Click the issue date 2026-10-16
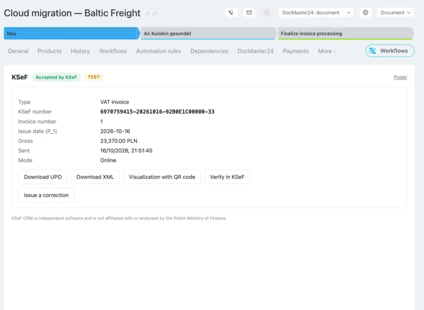This screenshot has width=424, height=310. (x=115, y=131)
